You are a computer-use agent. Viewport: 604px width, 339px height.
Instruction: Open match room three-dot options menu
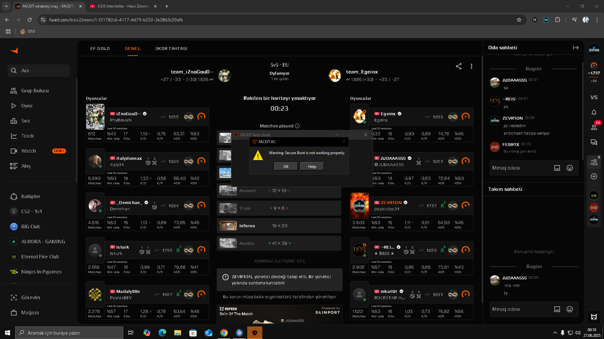tap(471, 66)
